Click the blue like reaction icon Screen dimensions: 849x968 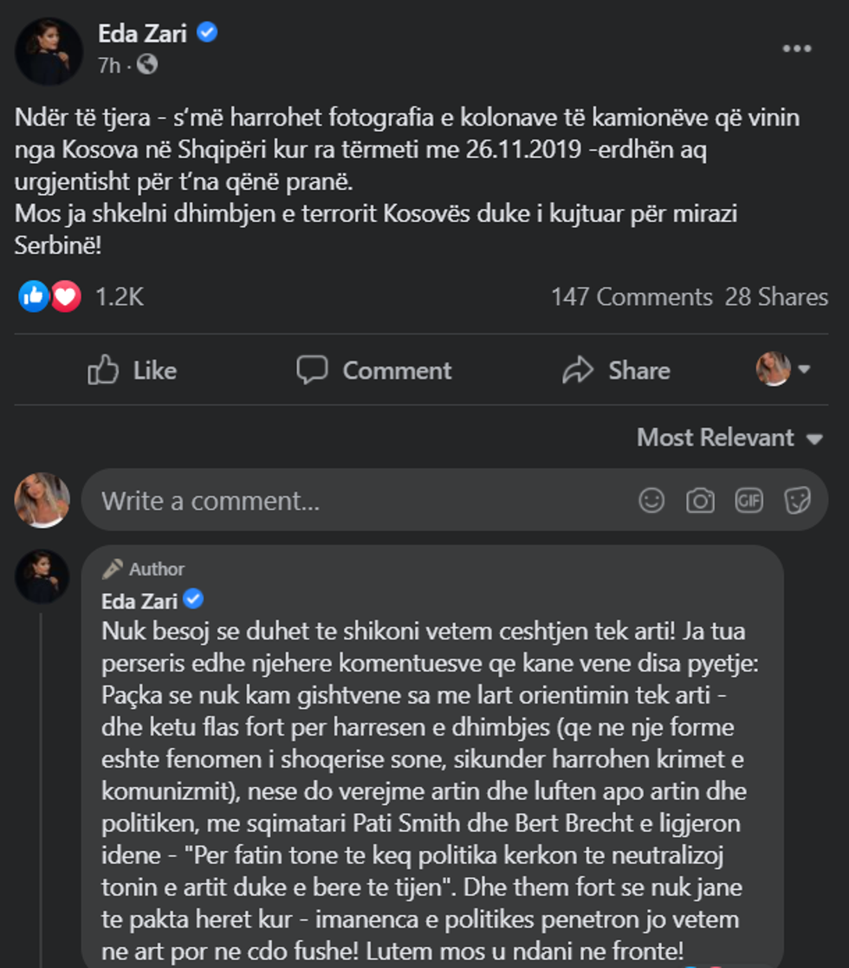[34, 297]
